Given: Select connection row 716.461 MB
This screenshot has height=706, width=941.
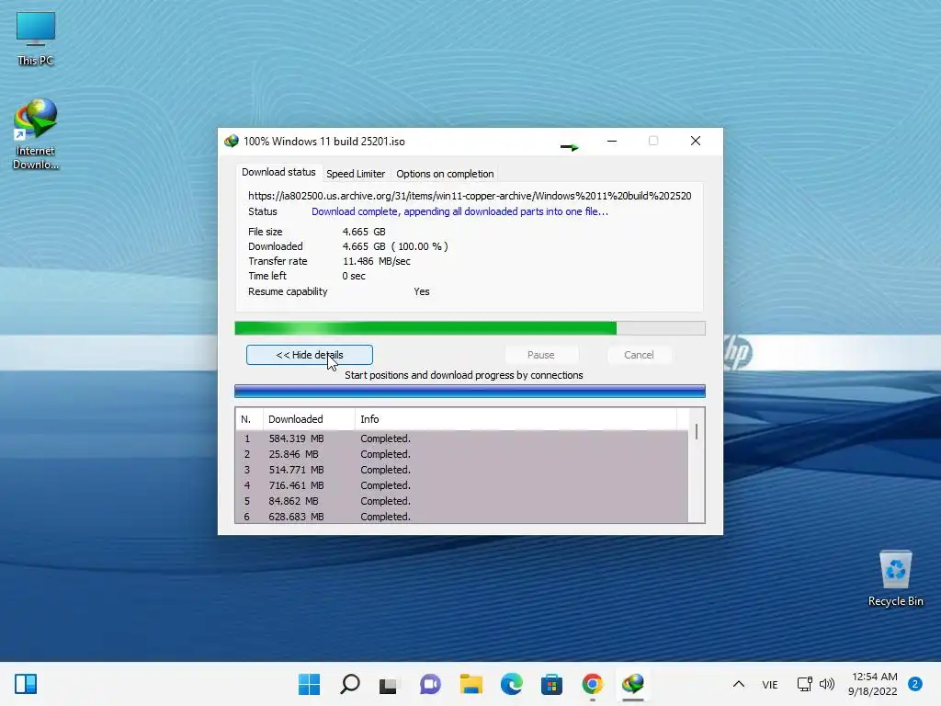Looking at the screenshot, I should [461, 485].
